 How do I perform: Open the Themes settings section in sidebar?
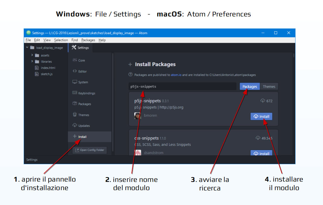click(x=81, y=115)
